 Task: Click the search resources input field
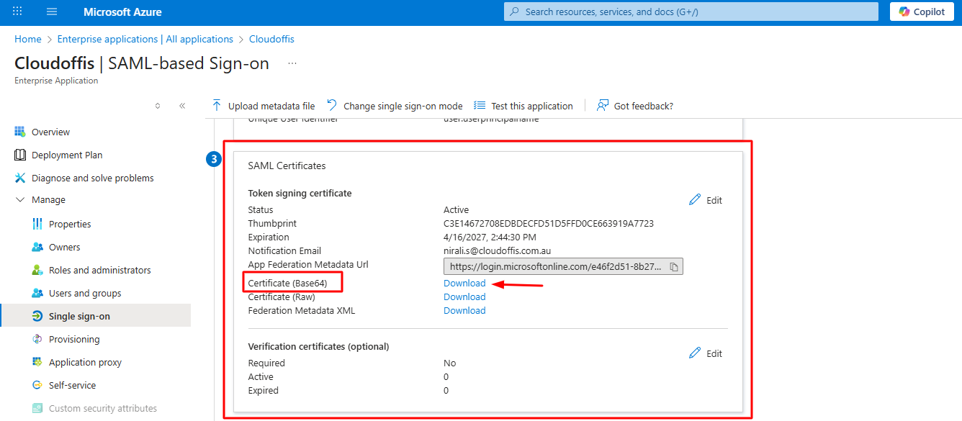691,12
